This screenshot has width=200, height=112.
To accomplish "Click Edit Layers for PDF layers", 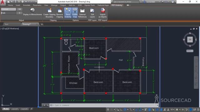I will pyautogui.click(x=92, y=13).
